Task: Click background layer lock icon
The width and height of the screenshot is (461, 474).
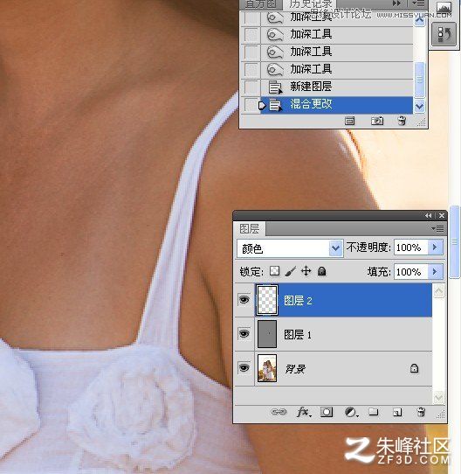Action: 414,368
